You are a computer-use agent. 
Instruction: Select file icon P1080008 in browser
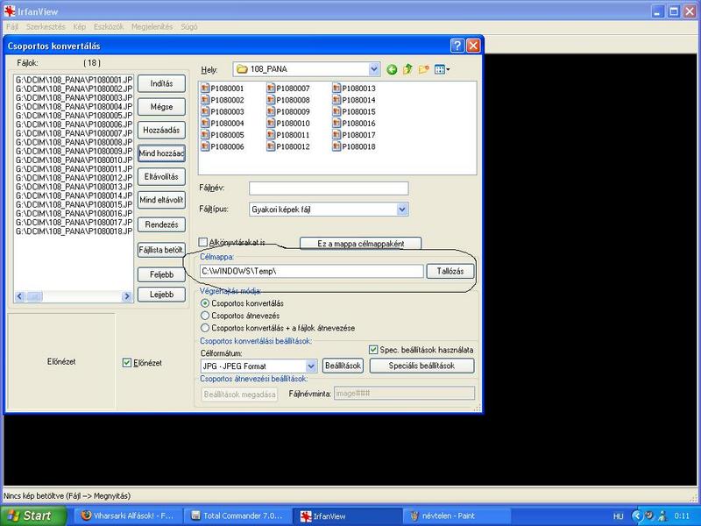(x=271, y=100)
